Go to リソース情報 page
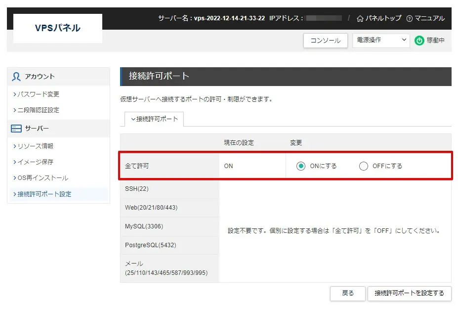 pyautogui.click(x=35, y=146)
